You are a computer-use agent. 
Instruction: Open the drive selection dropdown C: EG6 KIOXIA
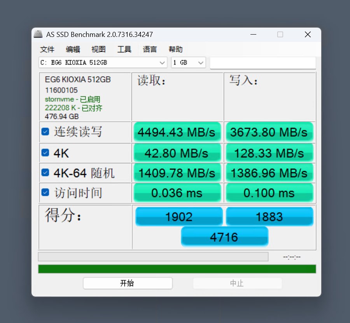(103, 63)
